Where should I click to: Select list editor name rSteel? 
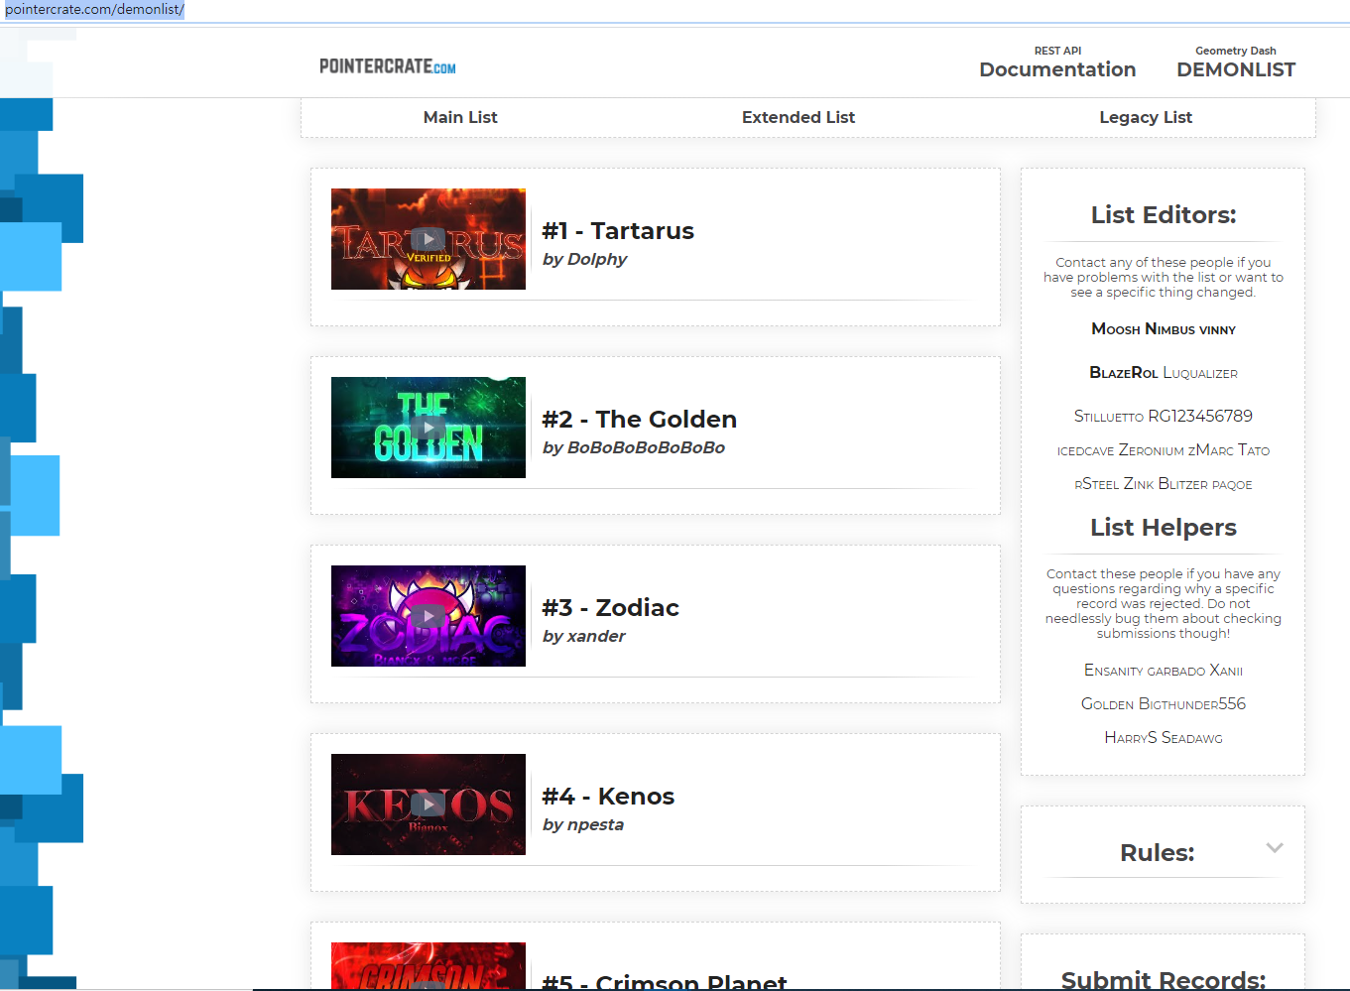click(x=1097, y=484)
